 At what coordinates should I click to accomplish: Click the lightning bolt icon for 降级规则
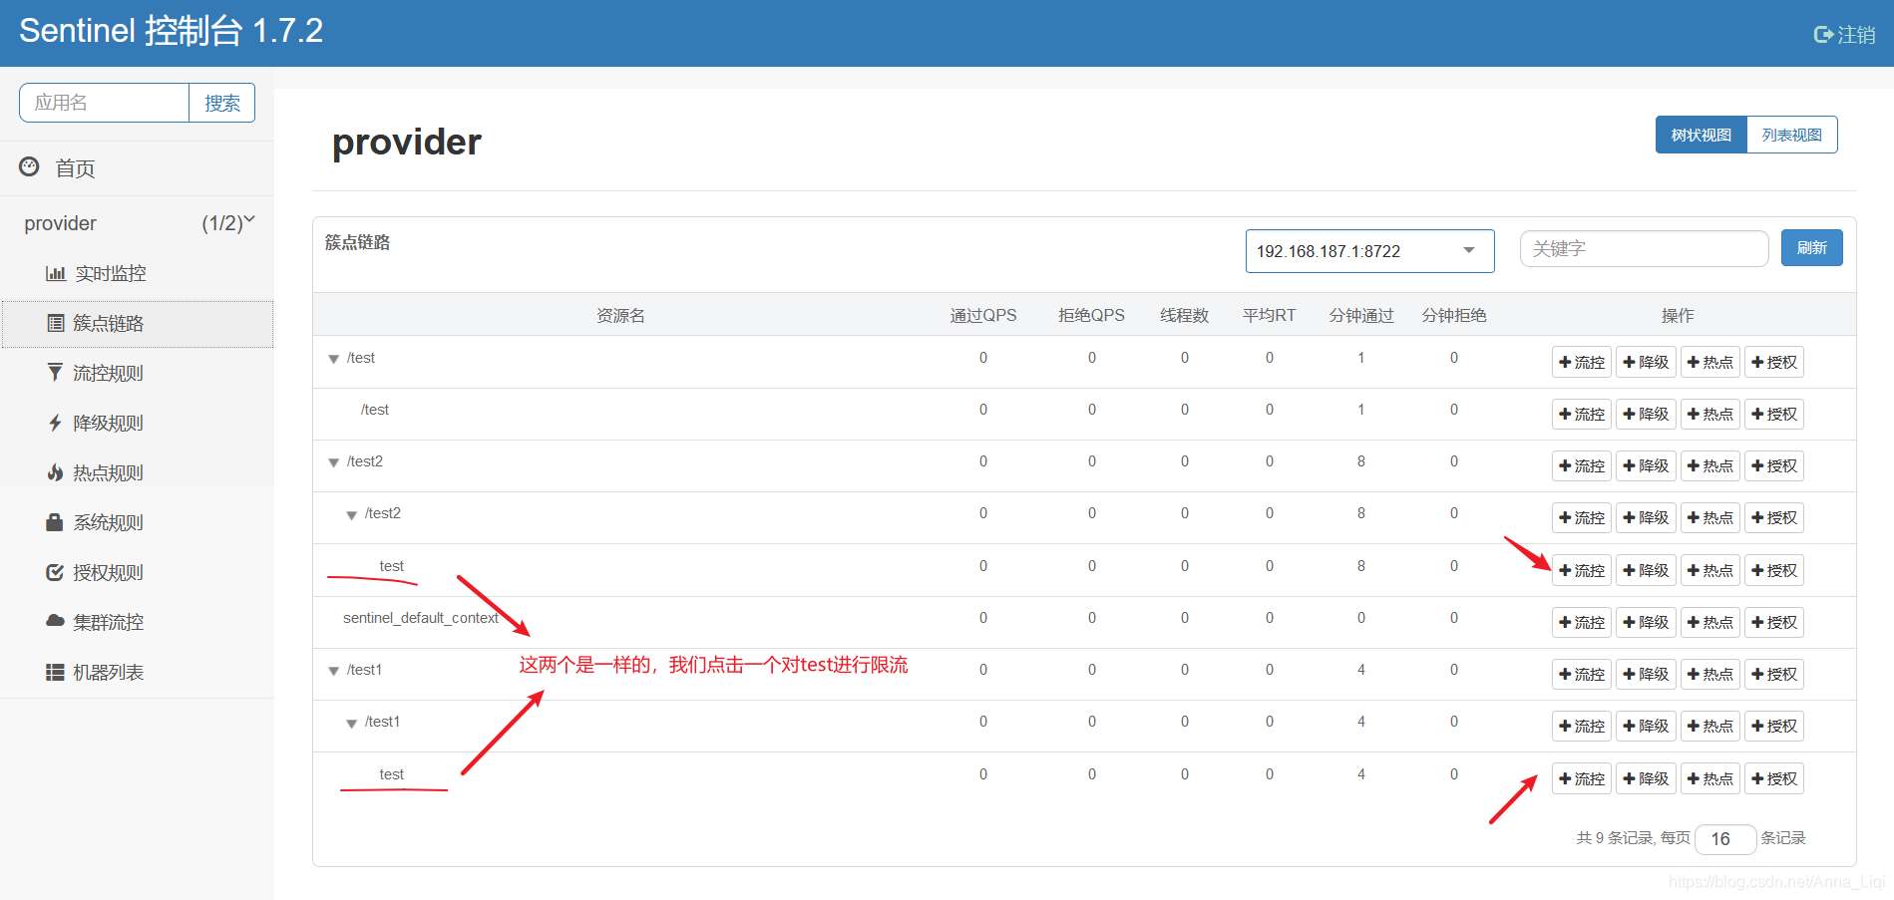pyautogui.click(x=56, y=423)
